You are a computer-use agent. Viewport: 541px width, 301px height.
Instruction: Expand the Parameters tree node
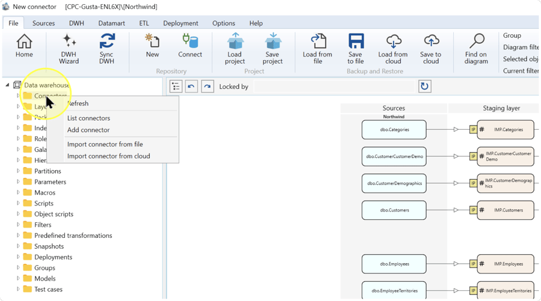[18, 181]
